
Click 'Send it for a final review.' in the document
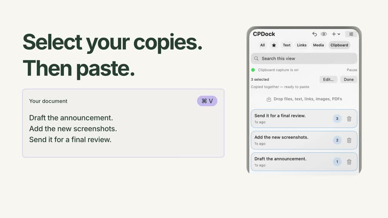[70, 139]
